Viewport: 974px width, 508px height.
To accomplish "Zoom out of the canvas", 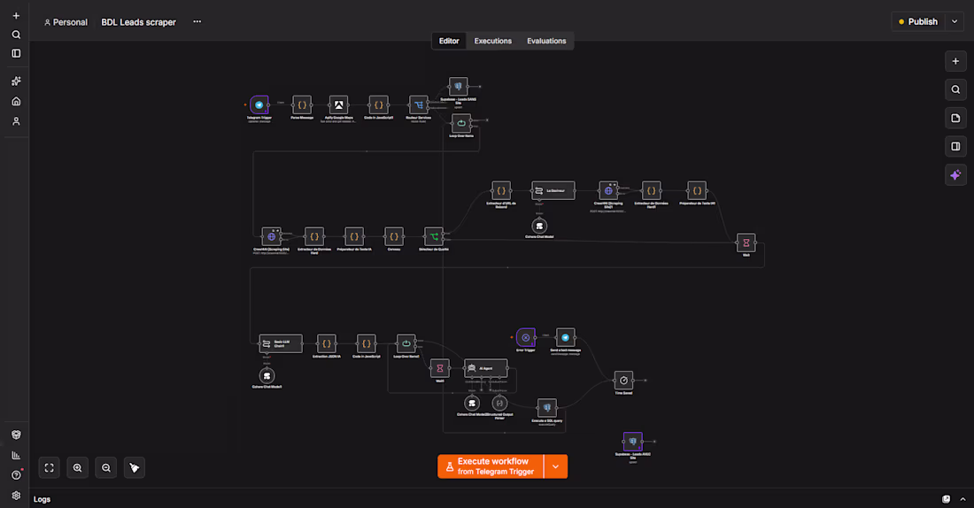I will coord(106,467).
